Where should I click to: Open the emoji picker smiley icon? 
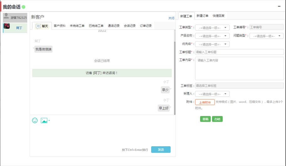click(x=35, y=120)
